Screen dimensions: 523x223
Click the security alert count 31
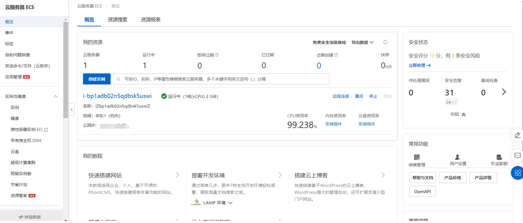tap(449, 93)
